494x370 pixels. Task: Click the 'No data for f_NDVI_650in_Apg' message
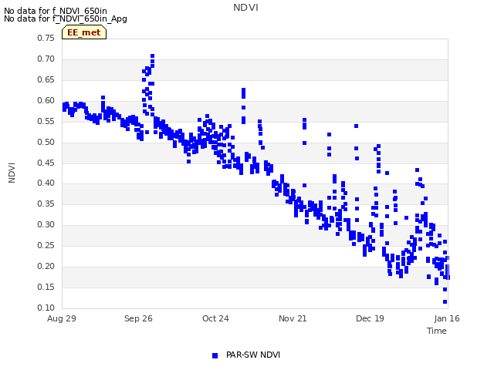tap(66, 18)
